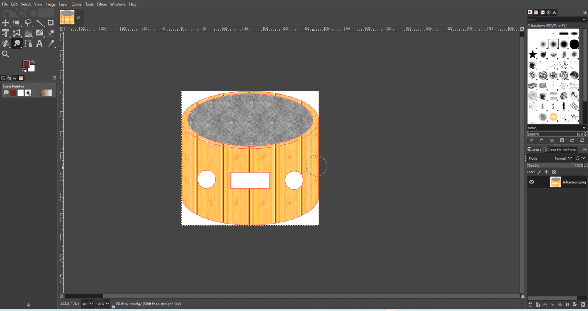588x311 pixels.
Task: Select the Paintbrush tool
Action: (40, 33)
